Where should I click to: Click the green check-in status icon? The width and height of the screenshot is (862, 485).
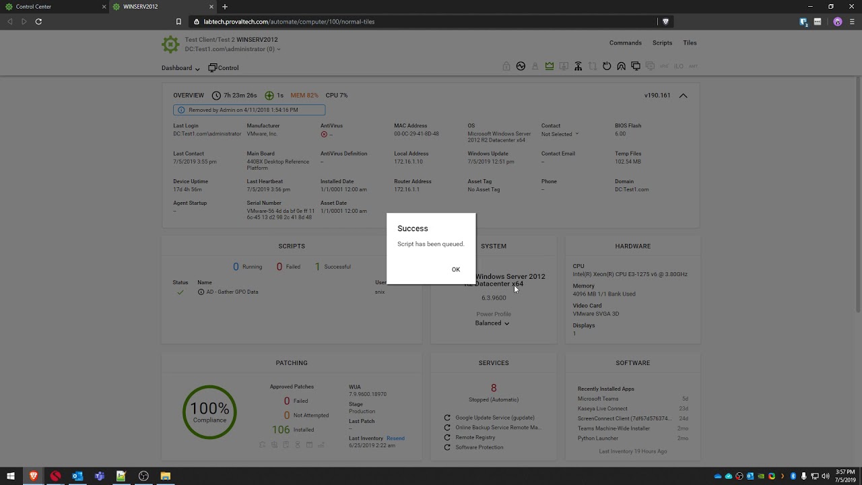click(x=269, y=96)
